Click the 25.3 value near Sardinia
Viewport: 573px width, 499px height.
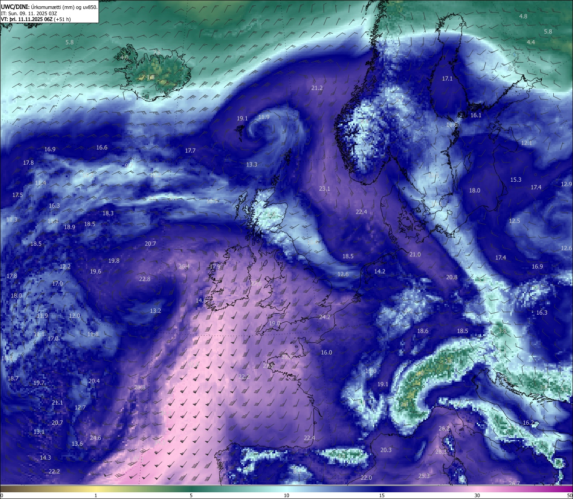pos(424,476)
